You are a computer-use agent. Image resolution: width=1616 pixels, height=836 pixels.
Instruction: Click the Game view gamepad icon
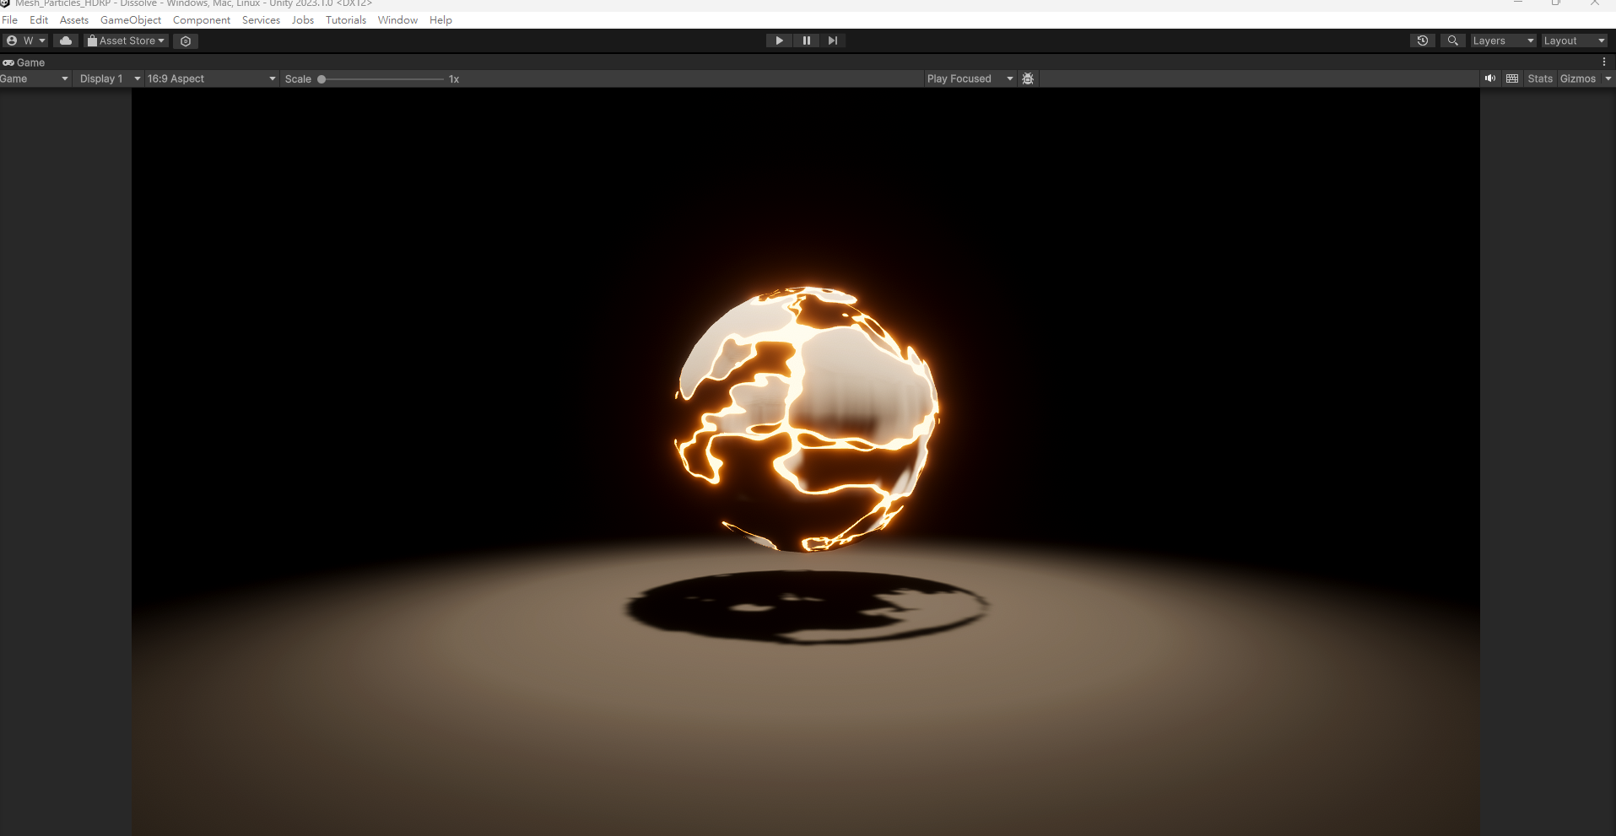tap(10, 62)
